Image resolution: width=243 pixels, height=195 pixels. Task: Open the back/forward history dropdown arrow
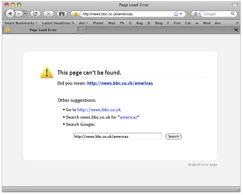(x=25, y=14)
